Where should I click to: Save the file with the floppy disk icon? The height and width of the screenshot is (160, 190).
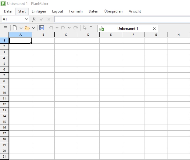[x=42, y=28]
